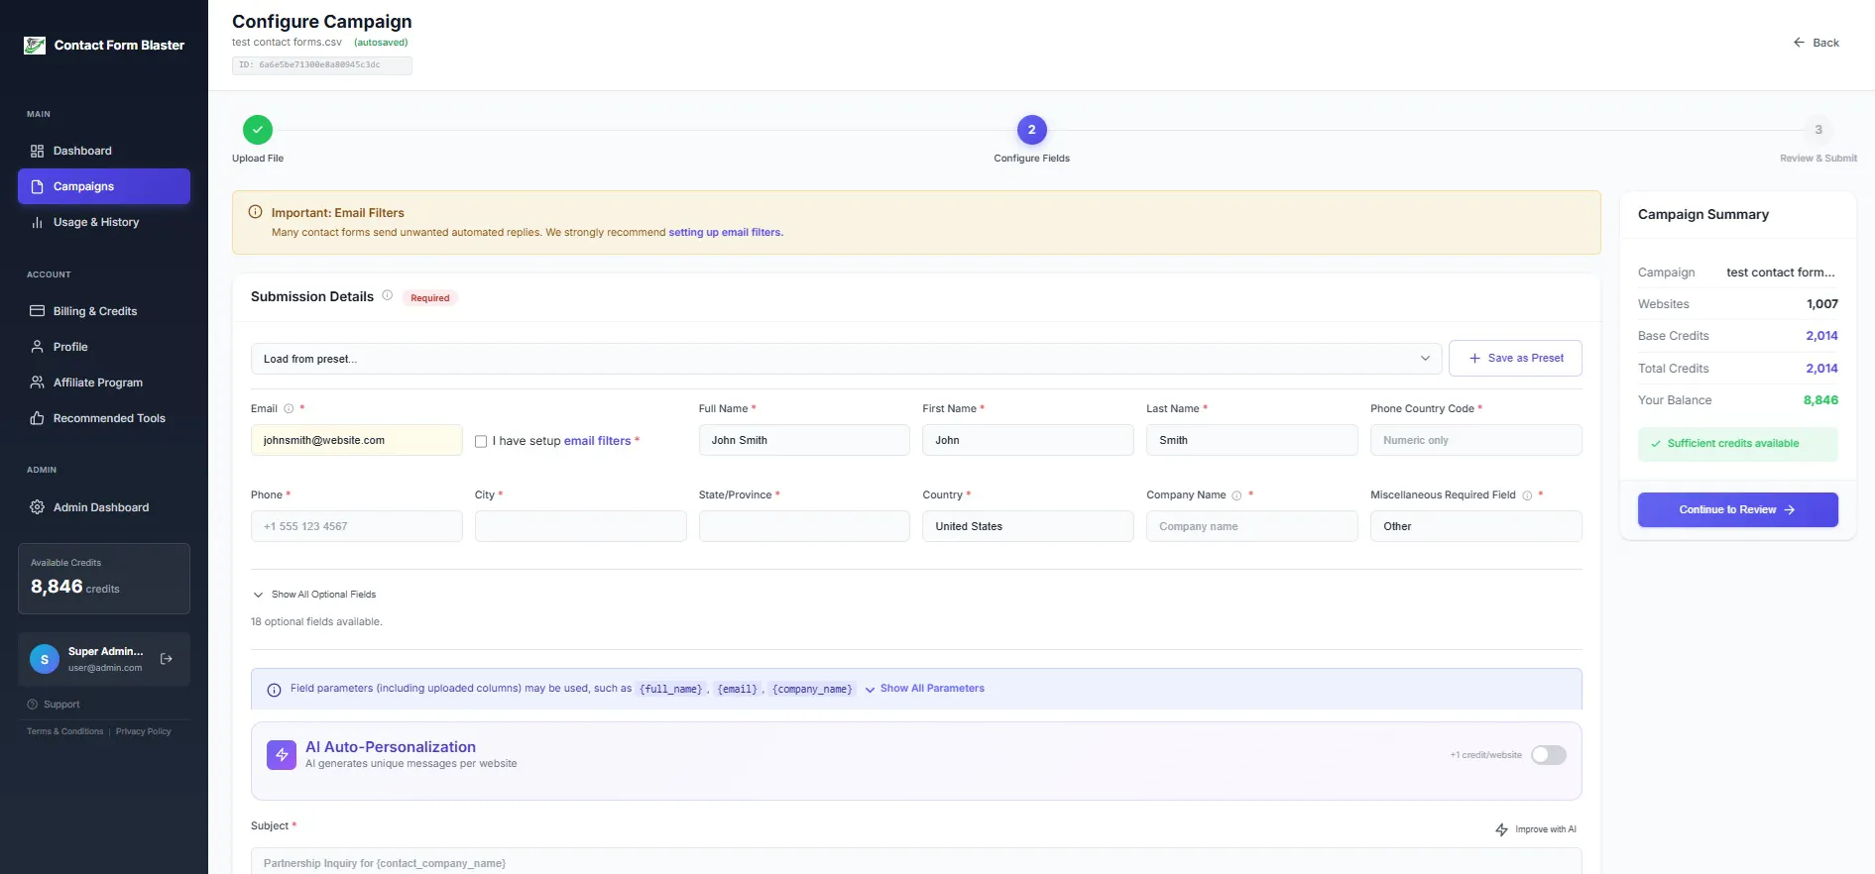The image size is (1875, 874).
Task: Click the {email} parameter tag
Action: click(738, 690)
